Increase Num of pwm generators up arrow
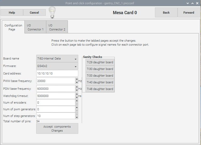 77,108
